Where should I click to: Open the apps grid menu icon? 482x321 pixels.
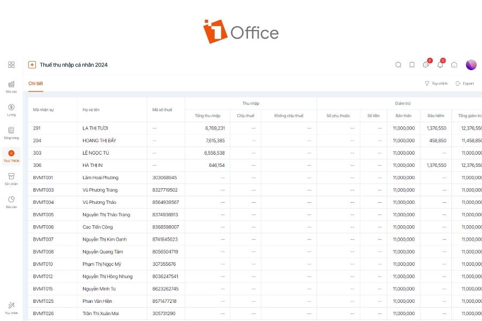coord(11,65)
